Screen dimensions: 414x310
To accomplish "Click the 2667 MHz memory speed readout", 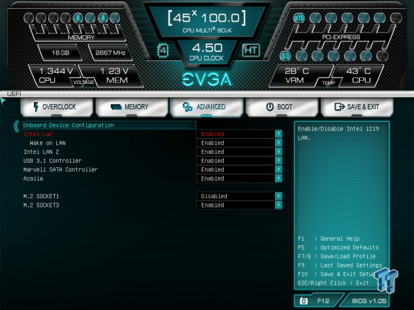I will coord(110,53).
